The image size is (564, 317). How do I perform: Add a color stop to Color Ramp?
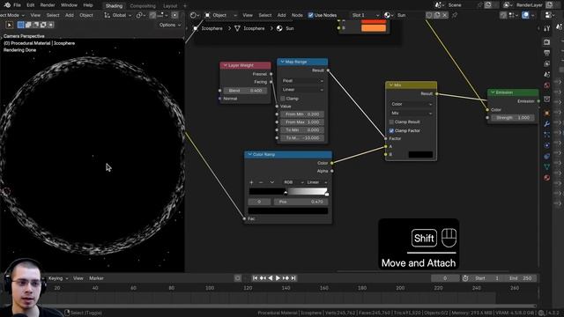point(251,182)
